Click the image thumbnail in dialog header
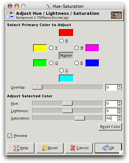The image size is (129, 163). (x=116, y=15)
